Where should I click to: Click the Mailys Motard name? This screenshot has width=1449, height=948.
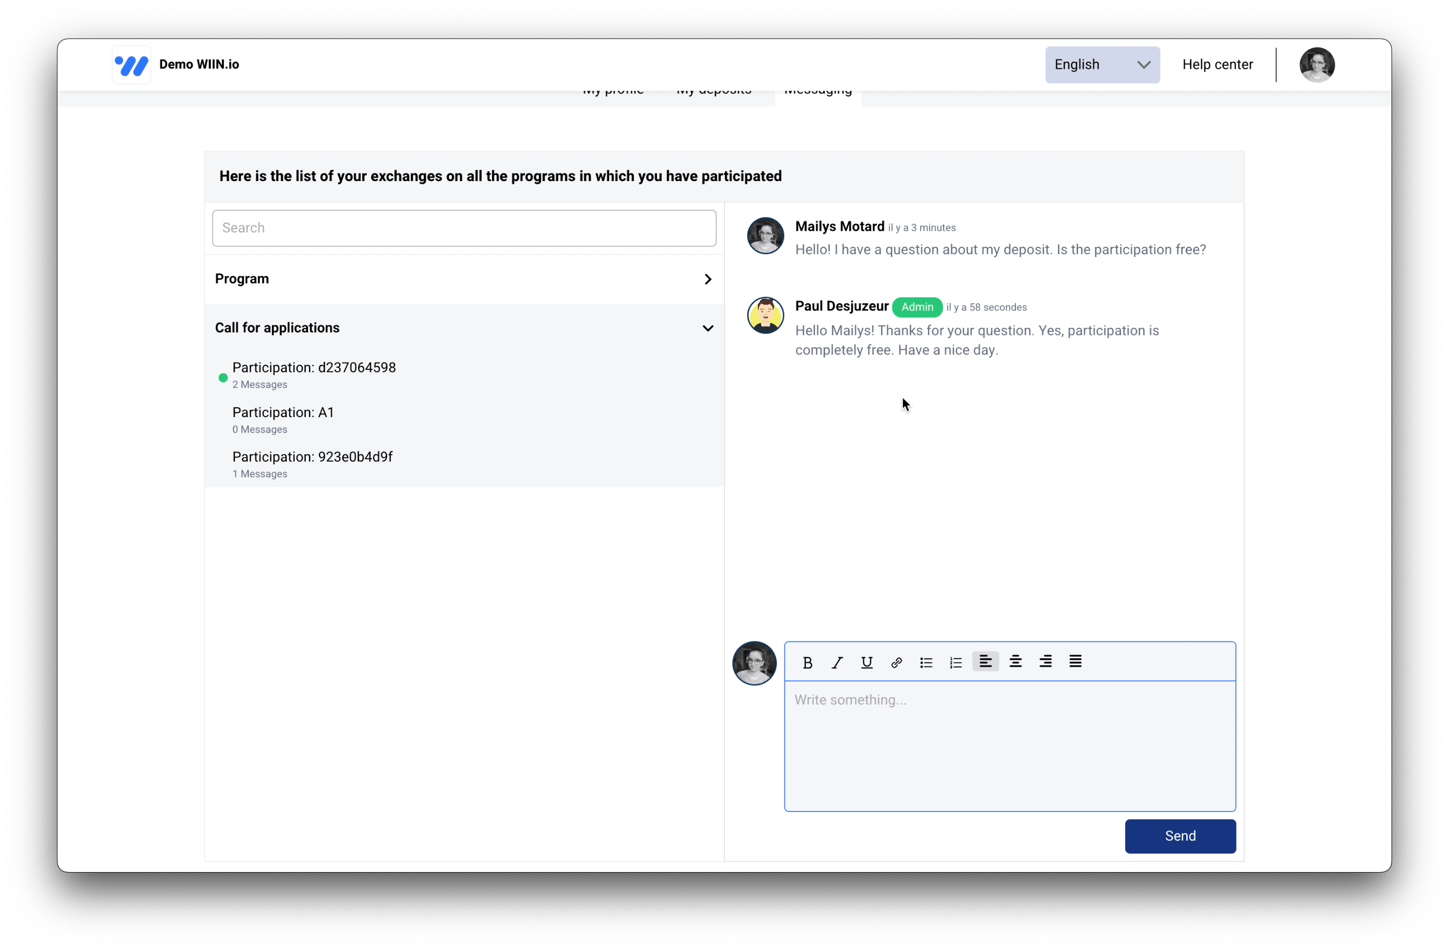(x=839, y=227)
